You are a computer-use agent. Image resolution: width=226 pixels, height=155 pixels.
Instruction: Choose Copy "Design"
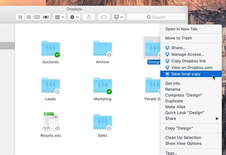[191, 128]
